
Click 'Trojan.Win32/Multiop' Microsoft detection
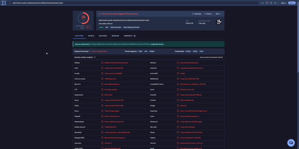[188, 127]
